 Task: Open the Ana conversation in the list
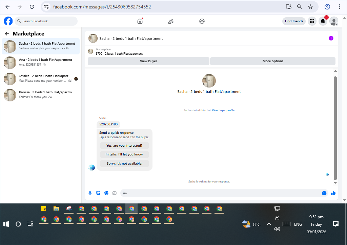(41, 62)
